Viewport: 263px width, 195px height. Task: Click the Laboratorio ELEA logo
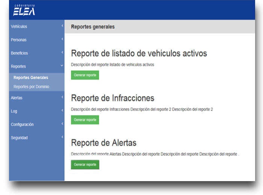(x=24, y=10)
